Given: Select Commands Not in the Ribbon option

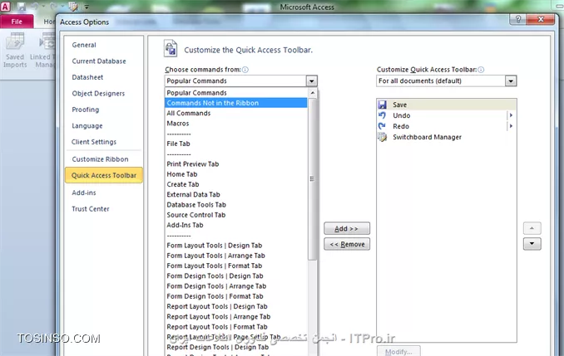Looking at the screenshot, I should click(x=212, y=103).
